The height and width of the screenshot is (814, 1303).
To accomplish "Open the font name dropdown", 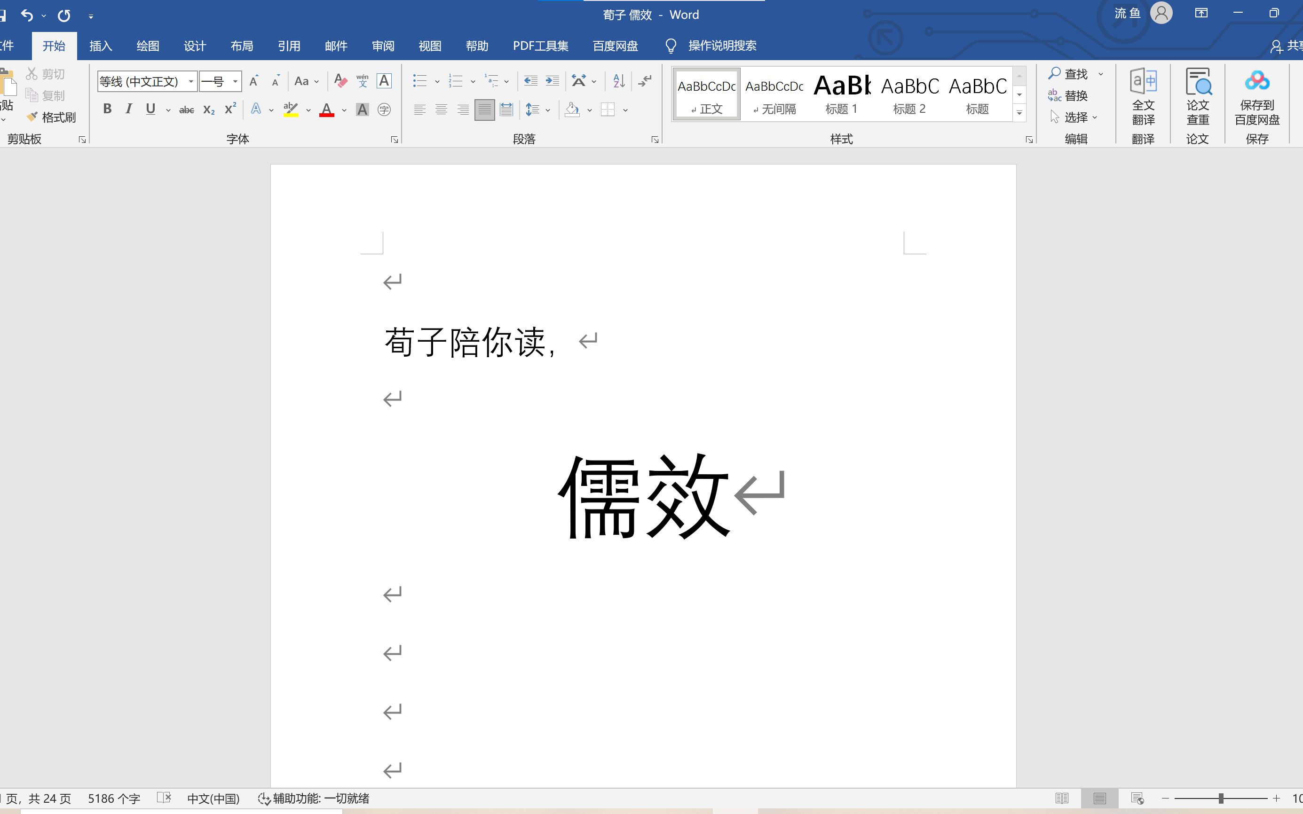I will click(x=191, y=81).
